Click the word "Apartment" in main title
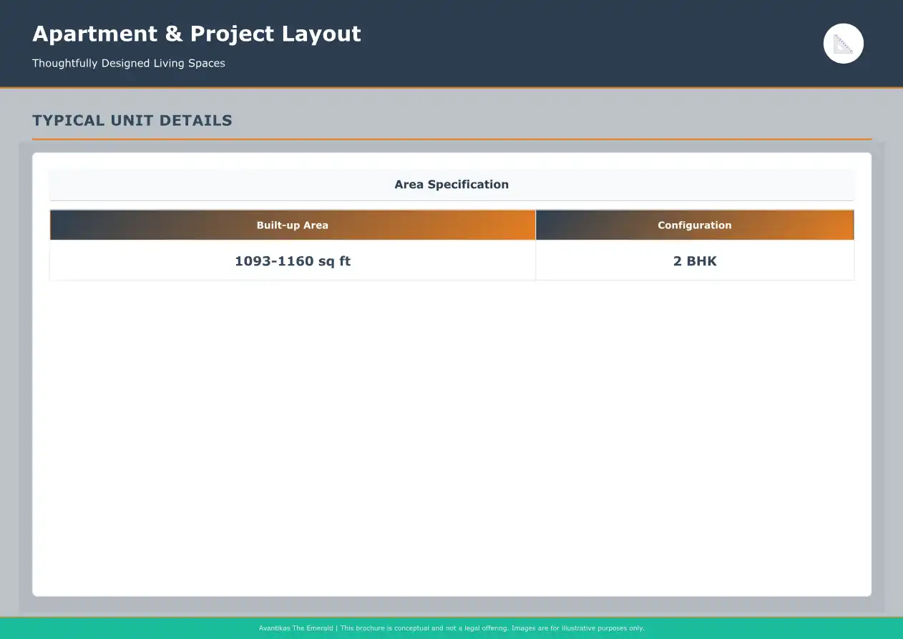The width and height of the screenshot is (903, 639). click(x=95, y=34)
